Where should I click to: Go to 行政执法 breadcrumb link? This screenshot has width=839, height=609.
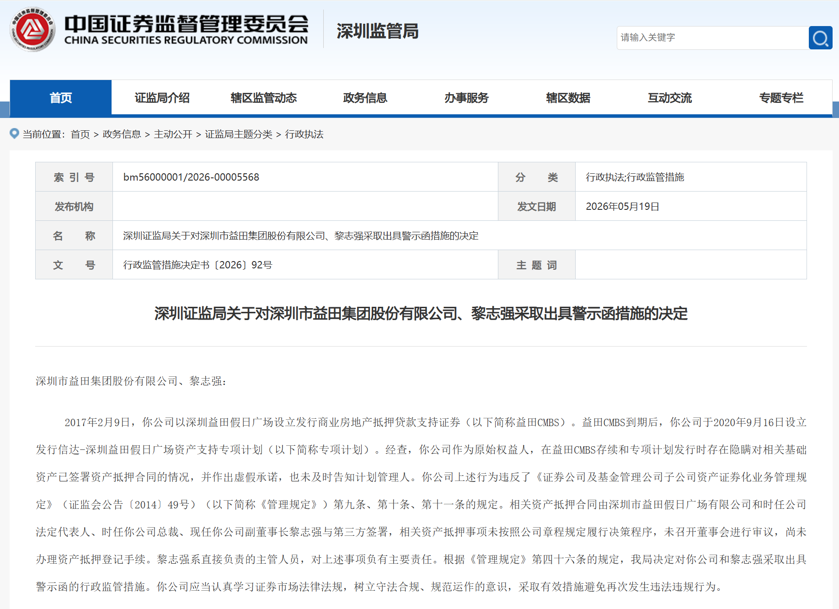tap(305, 134)
